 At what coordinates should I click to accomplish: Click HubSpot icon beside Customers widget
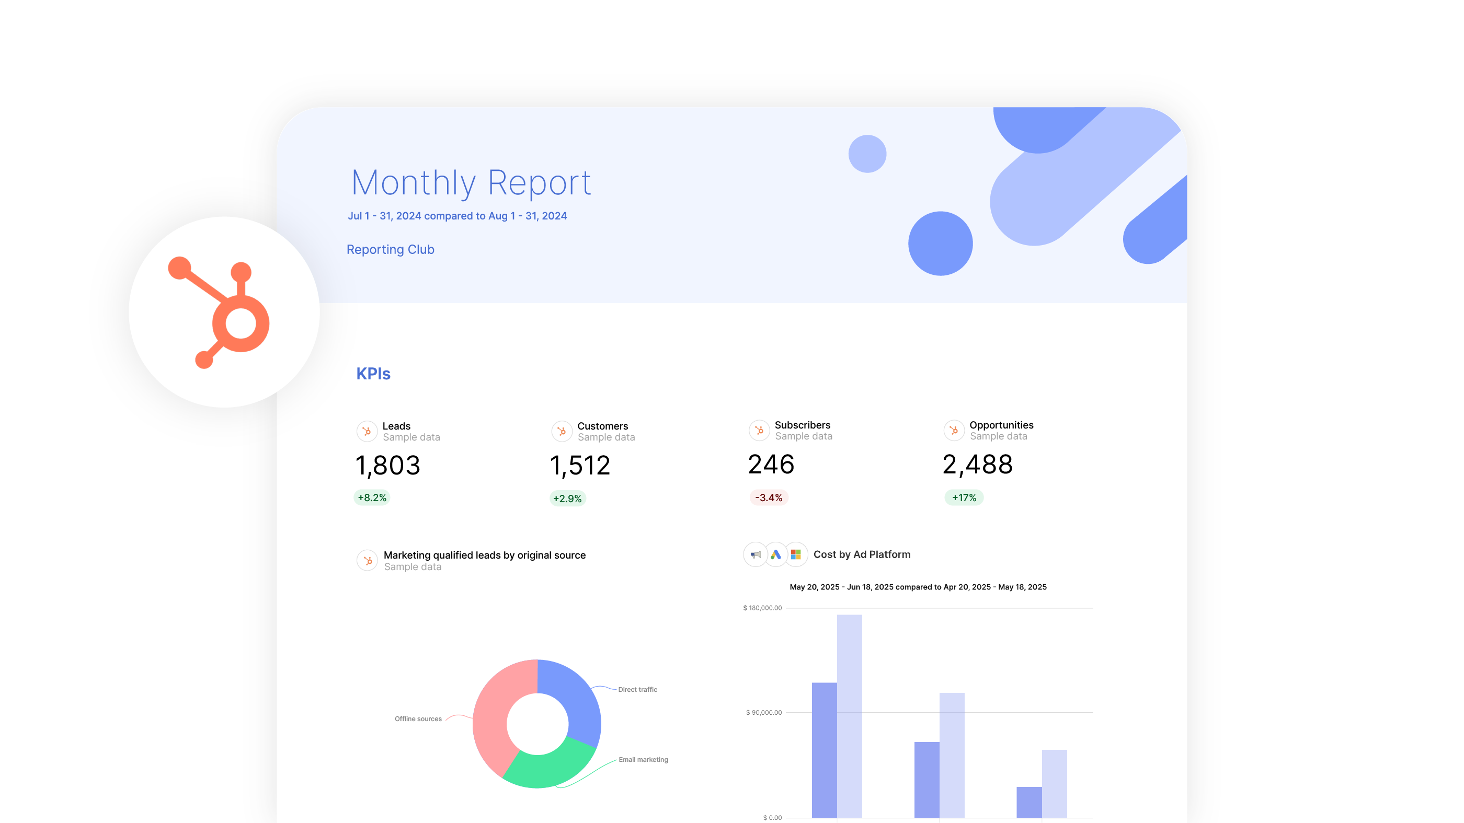[562, 432]
